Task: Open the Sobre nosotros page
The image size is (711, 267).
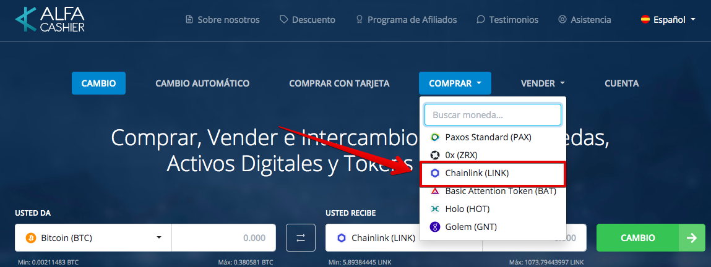Action: tap(223, 19)
